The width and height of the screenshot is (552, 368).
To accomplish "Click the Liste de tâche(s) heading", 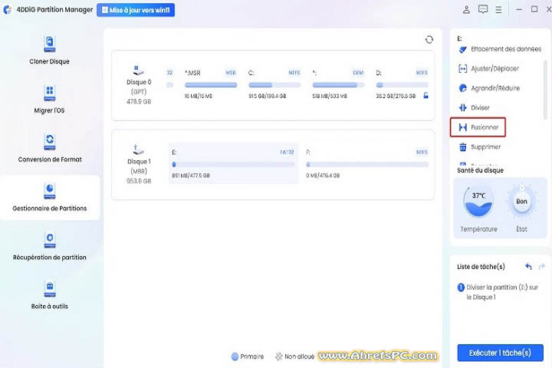I will tap(481, 267).
